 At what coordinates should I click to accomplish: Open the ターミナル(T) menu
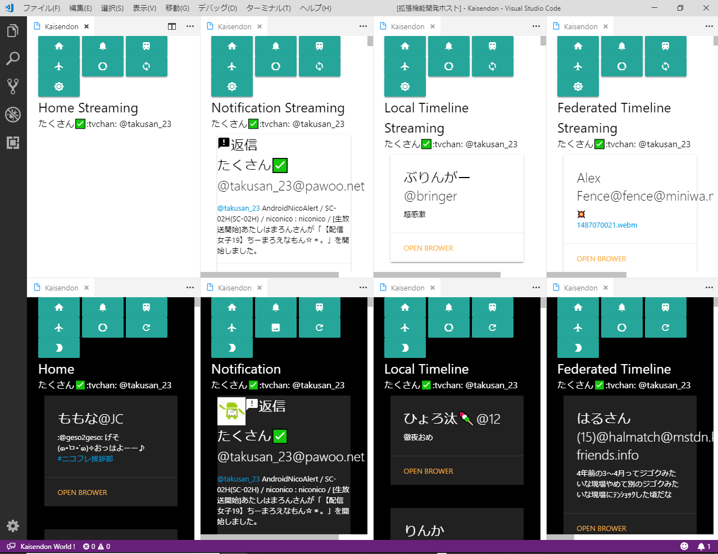pos(269,8)
